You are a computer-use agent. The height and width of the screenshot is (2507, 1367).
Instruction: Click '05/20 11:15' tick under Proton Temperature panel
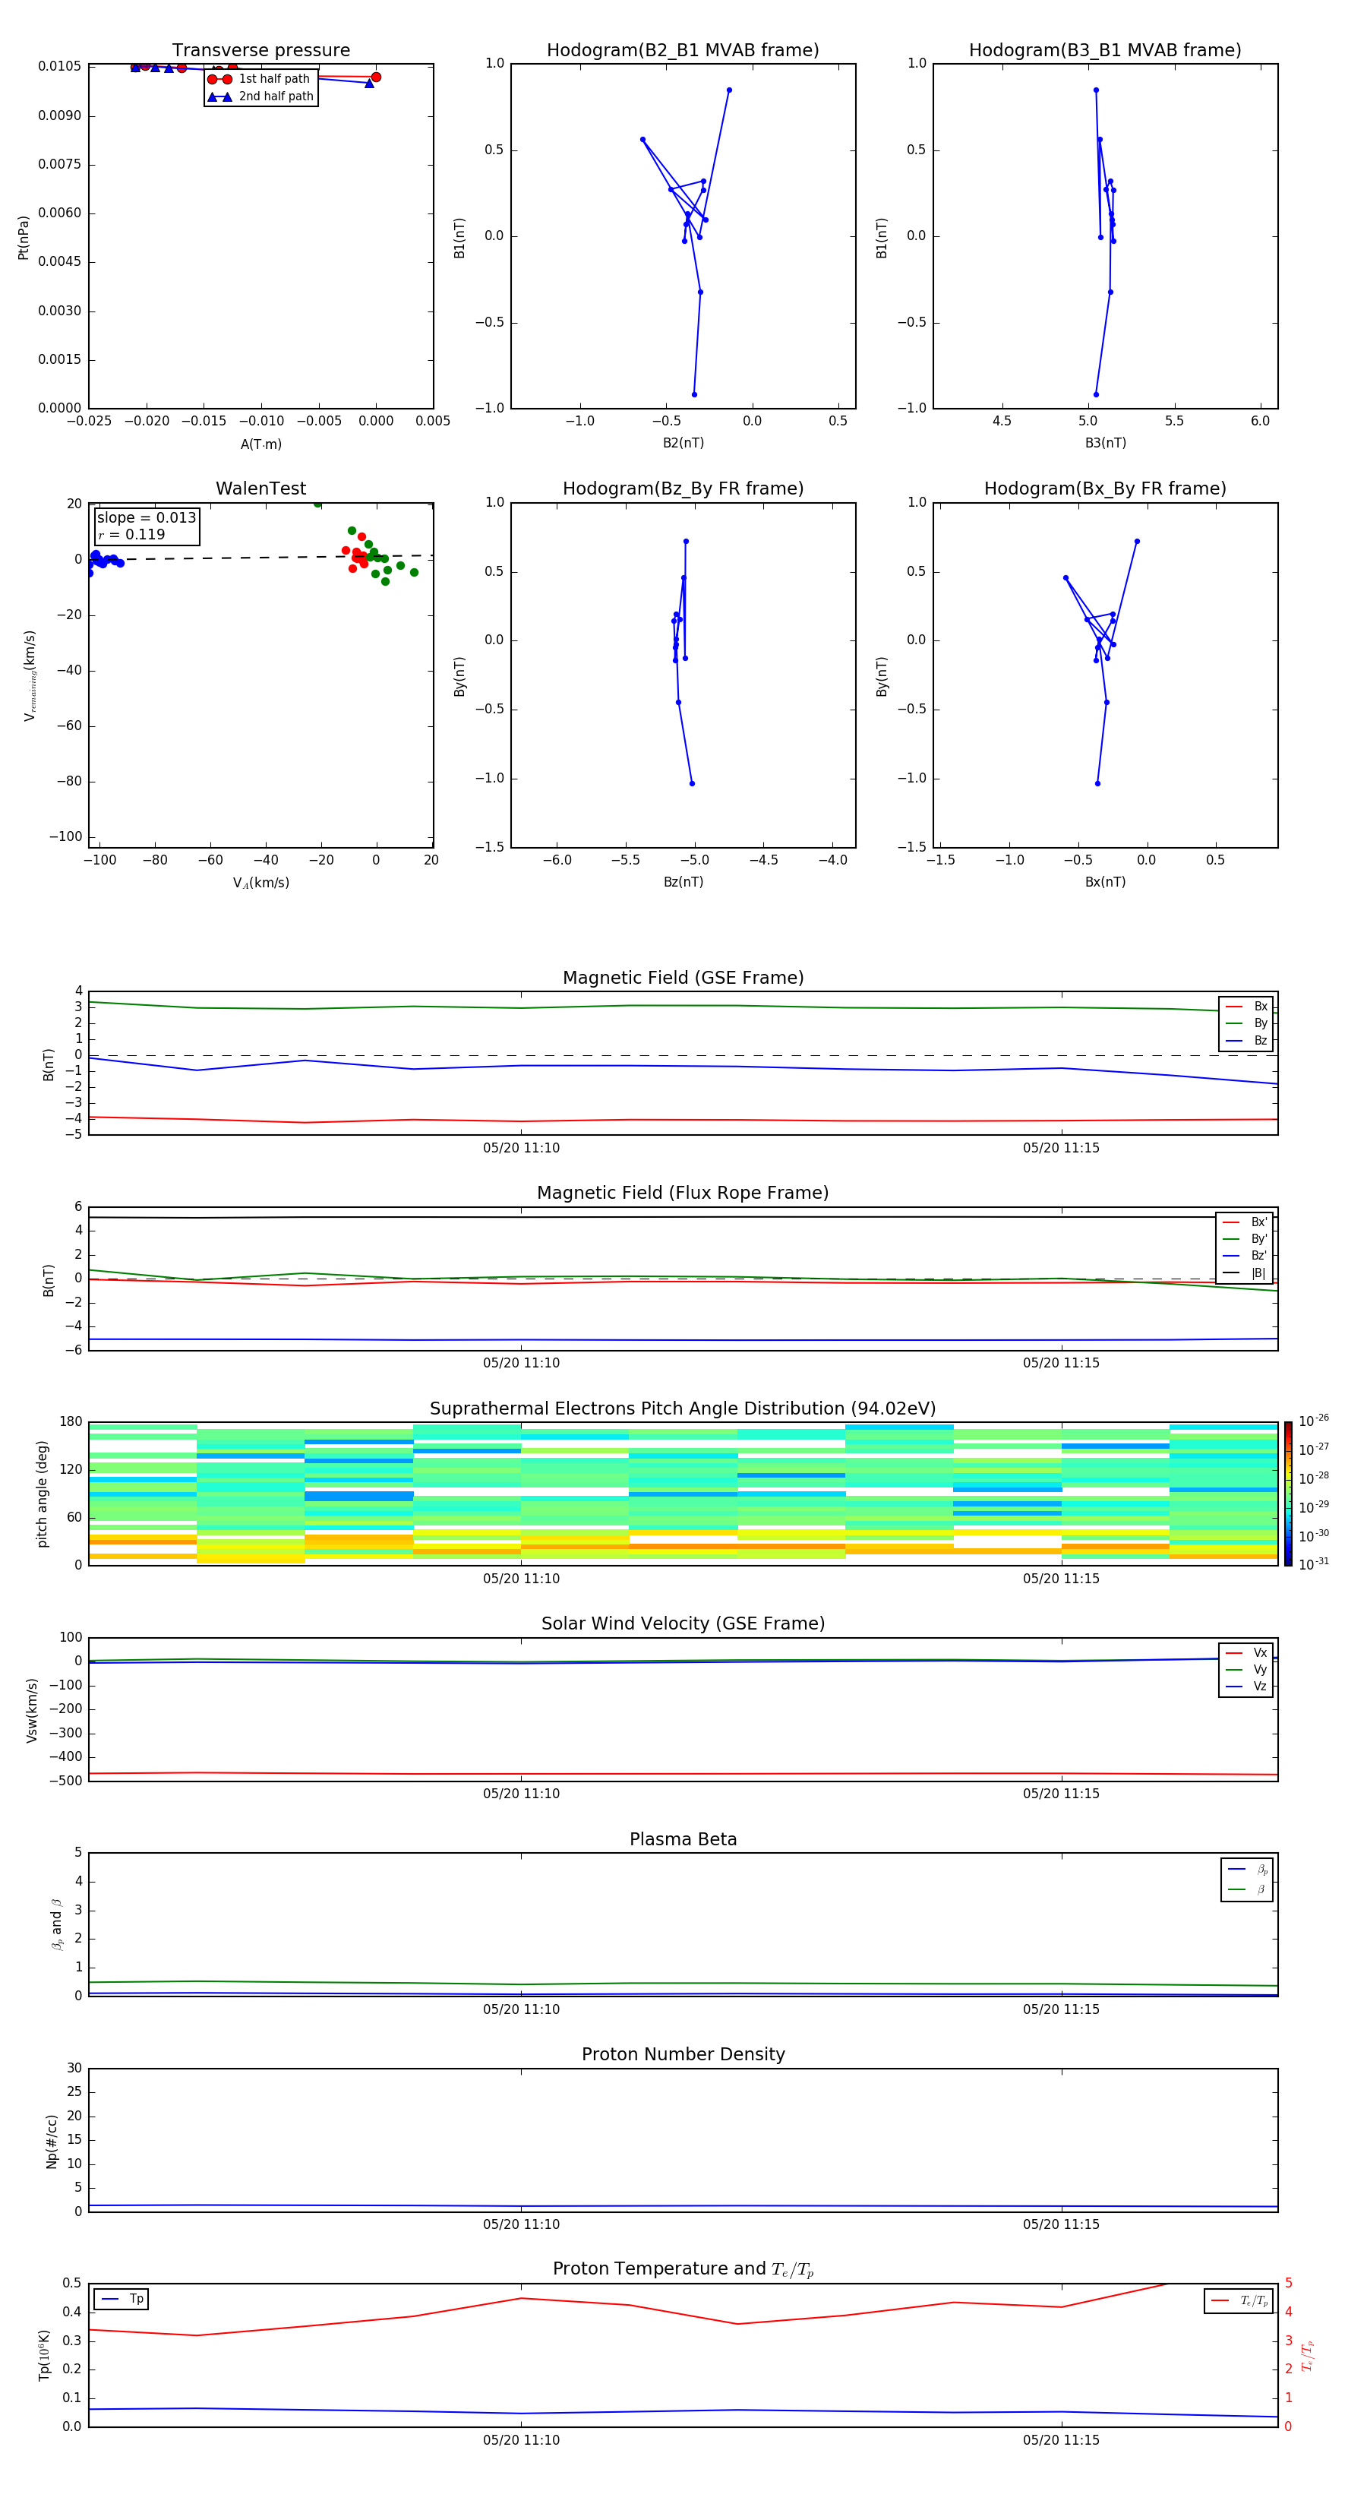(1060, 2441)
